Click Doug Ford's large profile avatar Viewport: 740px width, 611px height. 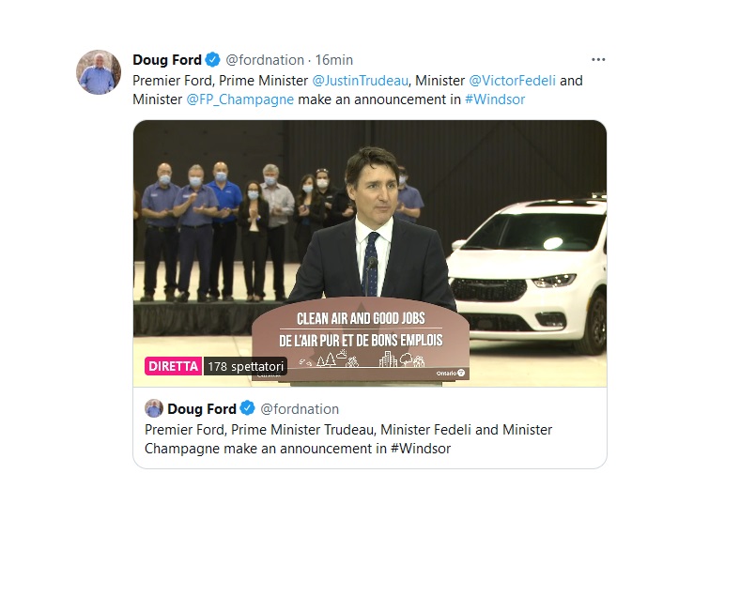(x=99, y=72)
